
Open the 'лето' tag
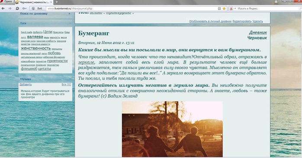44,54
